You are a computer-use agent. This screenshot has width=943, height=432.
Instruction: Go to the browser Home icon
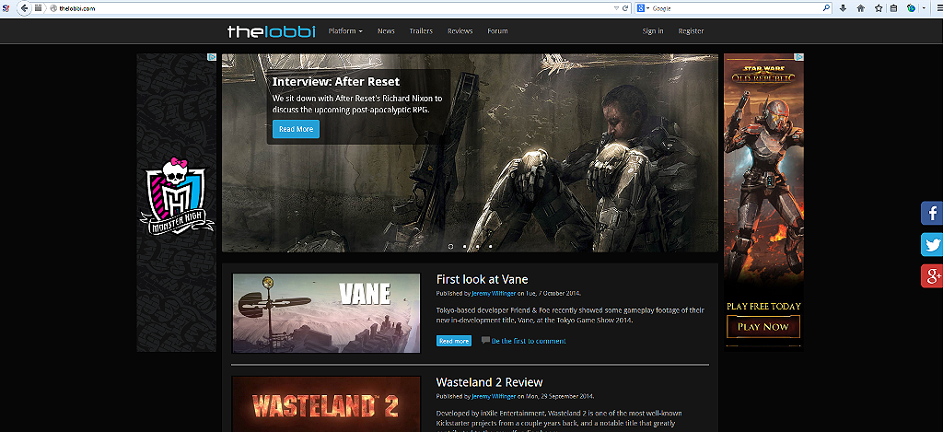click(x=861, y=8)
